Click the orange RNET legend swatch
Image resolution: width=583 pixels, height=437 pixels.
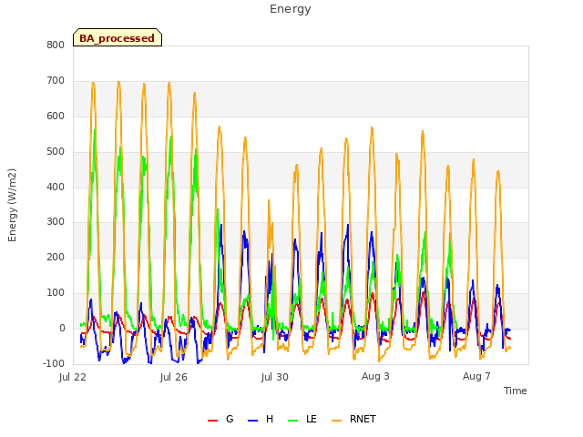tap(336, 421)
